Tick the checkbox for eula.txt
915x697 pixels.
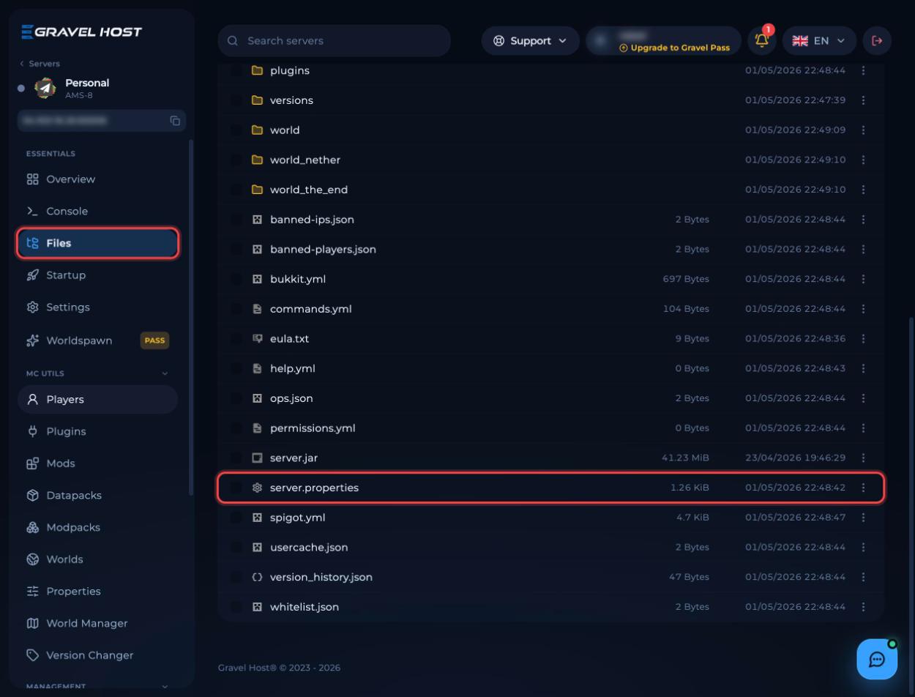coord(236,339)
